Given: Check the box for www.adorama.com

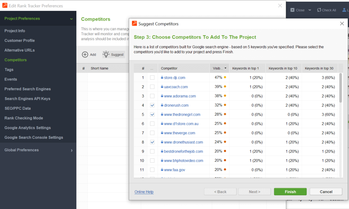Looking at the screenshot, I should tap(152, 96).
